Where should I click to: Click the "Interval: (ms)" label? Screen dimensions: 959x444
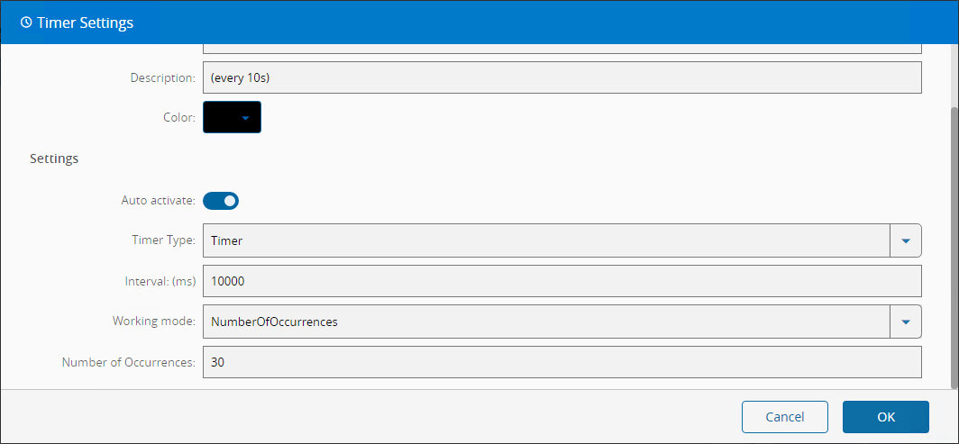[x=160, y=281]
